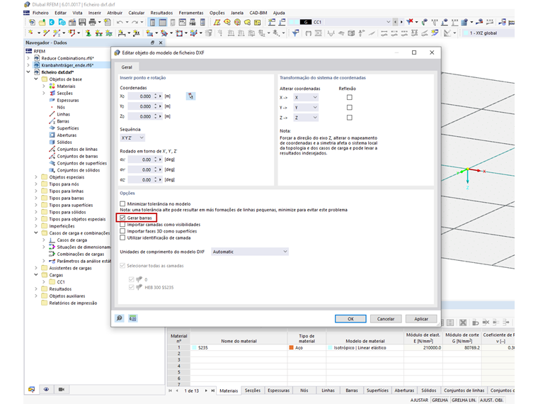This screenshot has width=538, height=404.
Task: Click the S235 material color swatch
Action: coord(194,348)
